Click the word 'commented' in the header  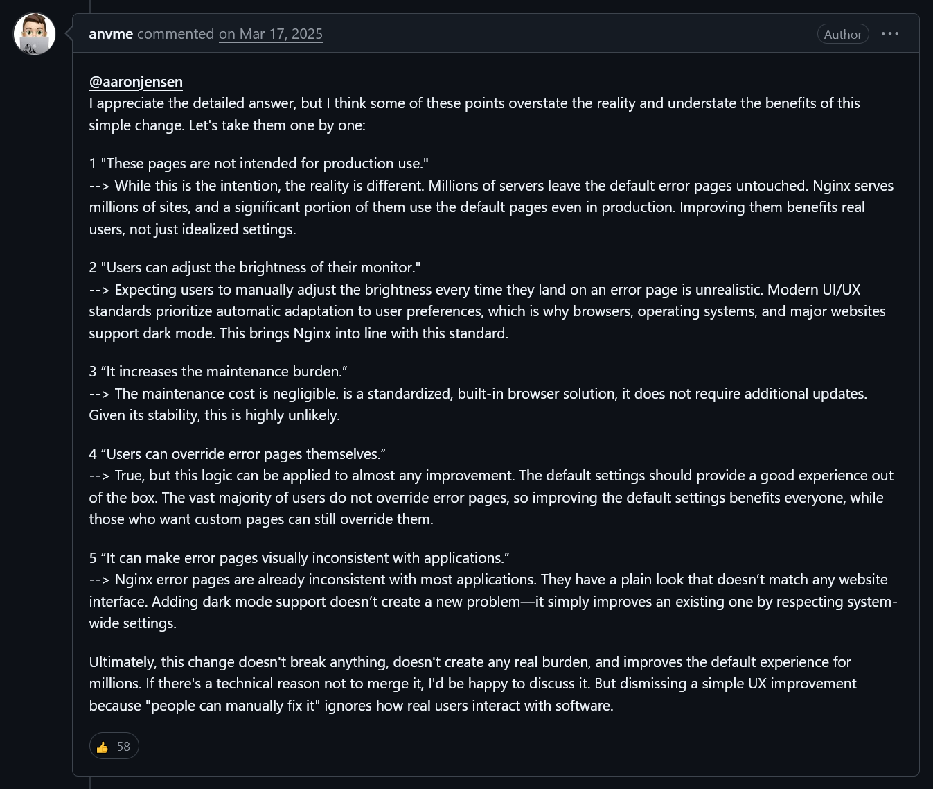click(x=176, y=34)
